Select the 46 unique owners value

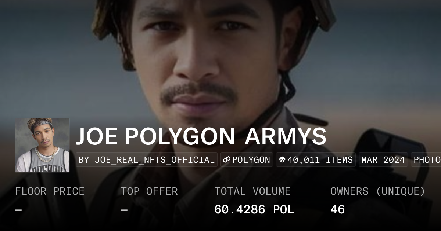[x=337, y=210]
